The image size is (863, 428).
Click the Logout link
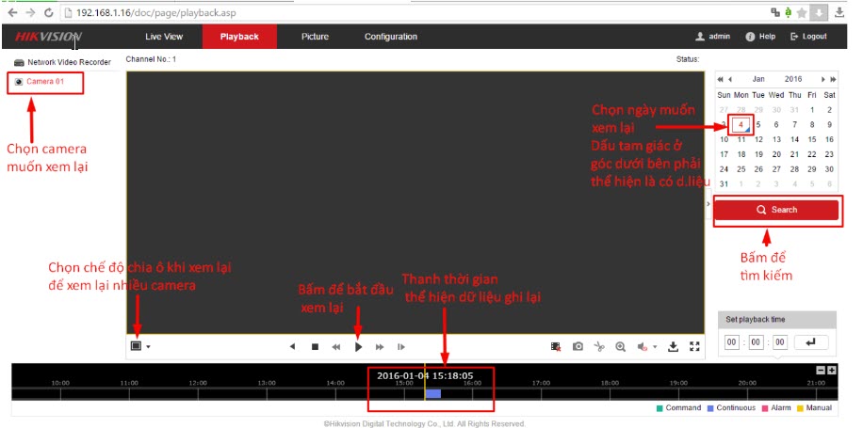[x=808, y=37]
